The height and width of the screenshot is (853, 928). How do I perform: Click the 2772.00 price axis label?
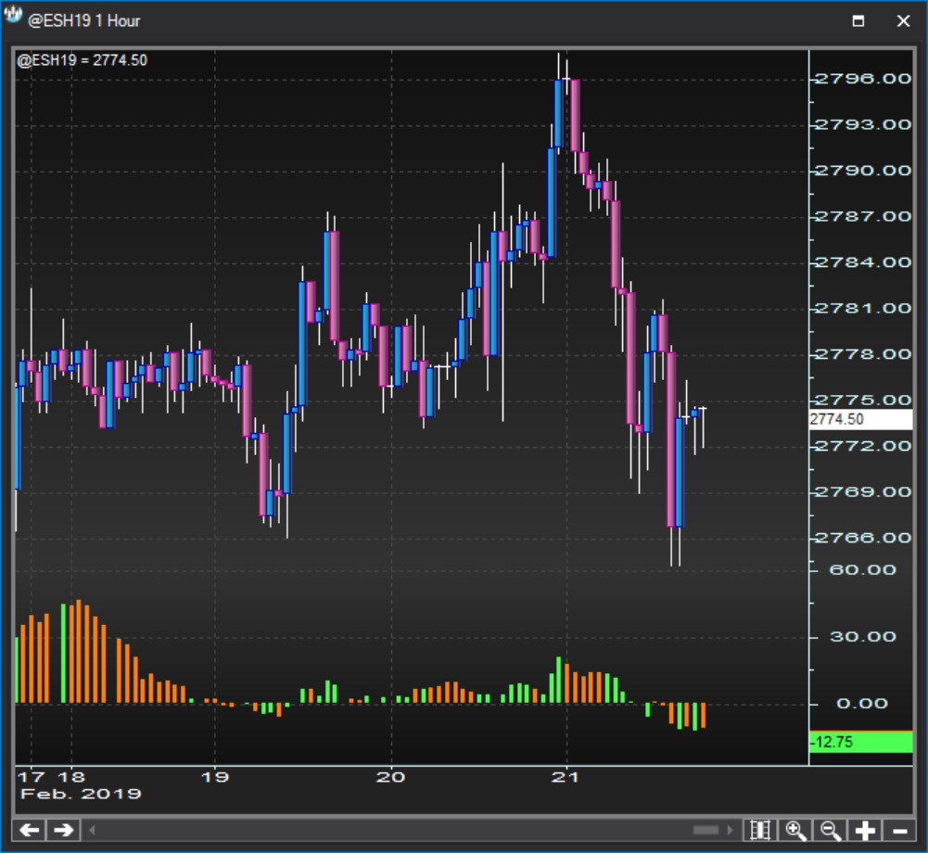(x=863, y=446)
